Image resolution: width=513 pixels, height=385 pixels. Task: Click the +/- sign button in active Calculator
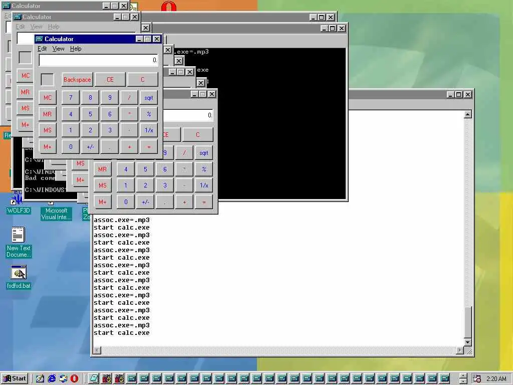pos(90,147)
